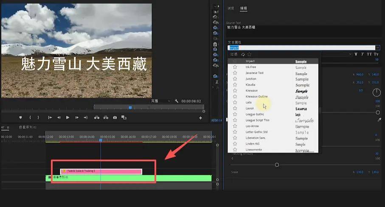Toggle Small Caps text style
This screenshot has height=207, width=385.
click(376, 54)
